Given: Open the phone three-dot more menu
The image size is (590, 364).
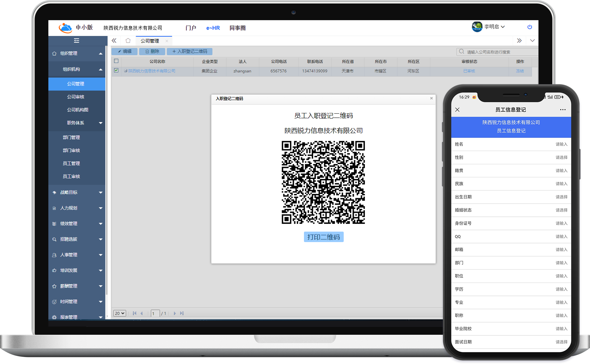Looking at the screenshot, I should pos(563,110).
